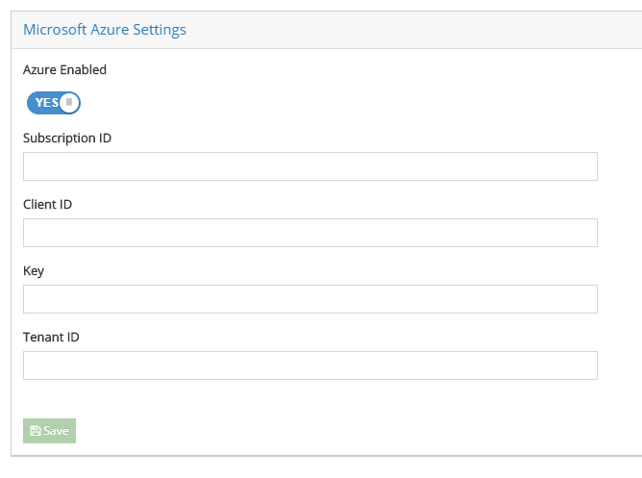Click the word Settings in the panel title
This screenshot has height=478, width=642.
[160, 31]
